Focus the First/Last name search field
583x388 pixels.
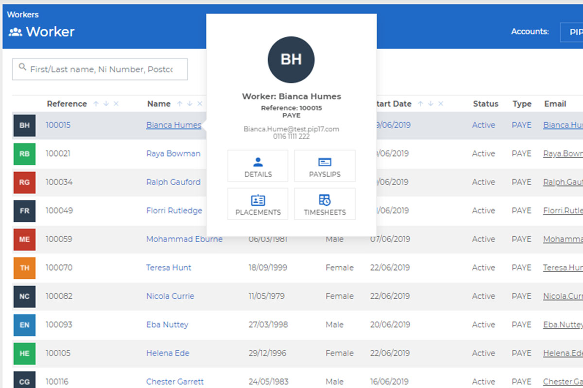(x=100, y=69)
